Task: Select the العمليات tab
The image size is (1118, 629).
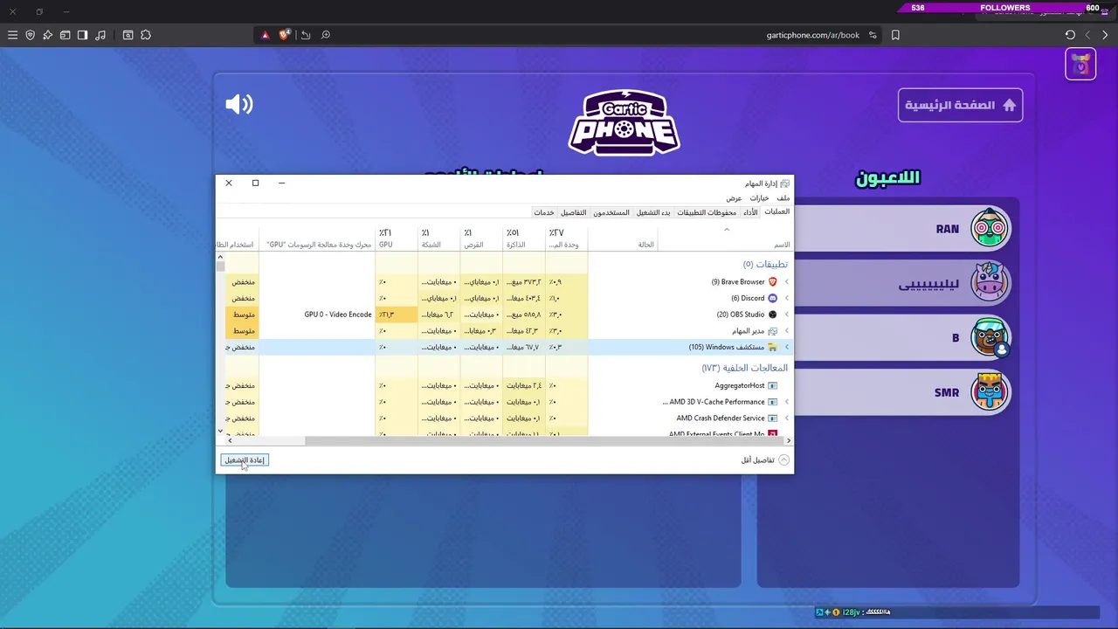Action: tap(776, 212)
